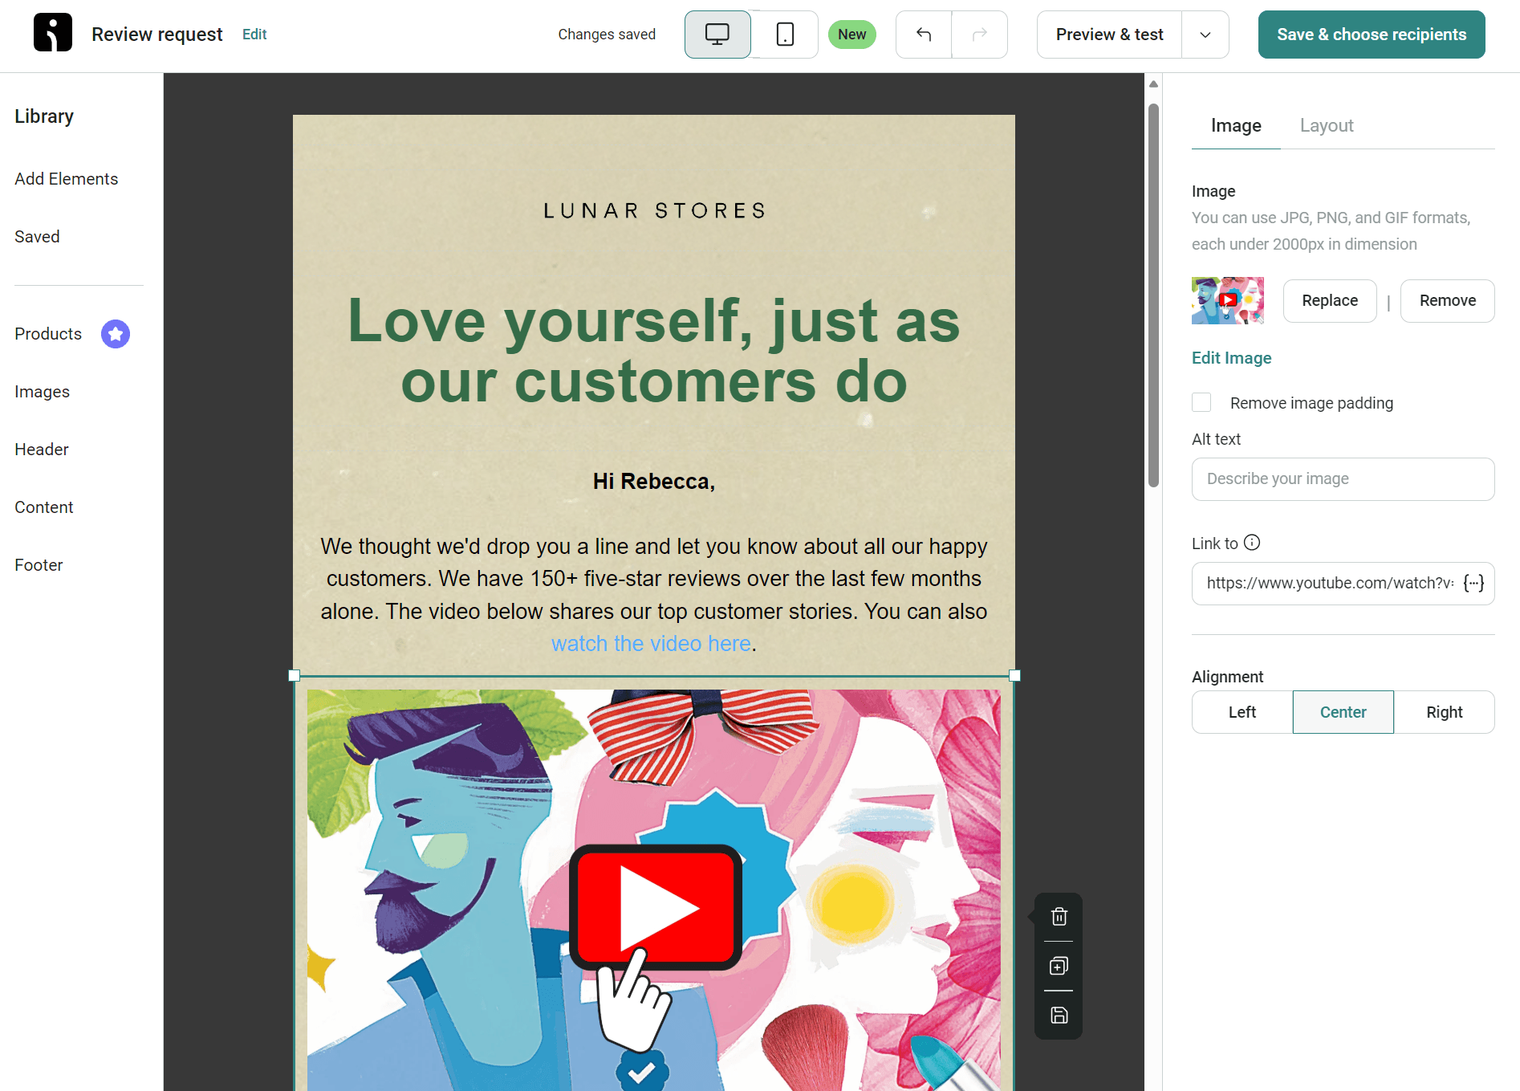Duplicate the selected image block
1520x1091 pixels.
coord(1059,966)
